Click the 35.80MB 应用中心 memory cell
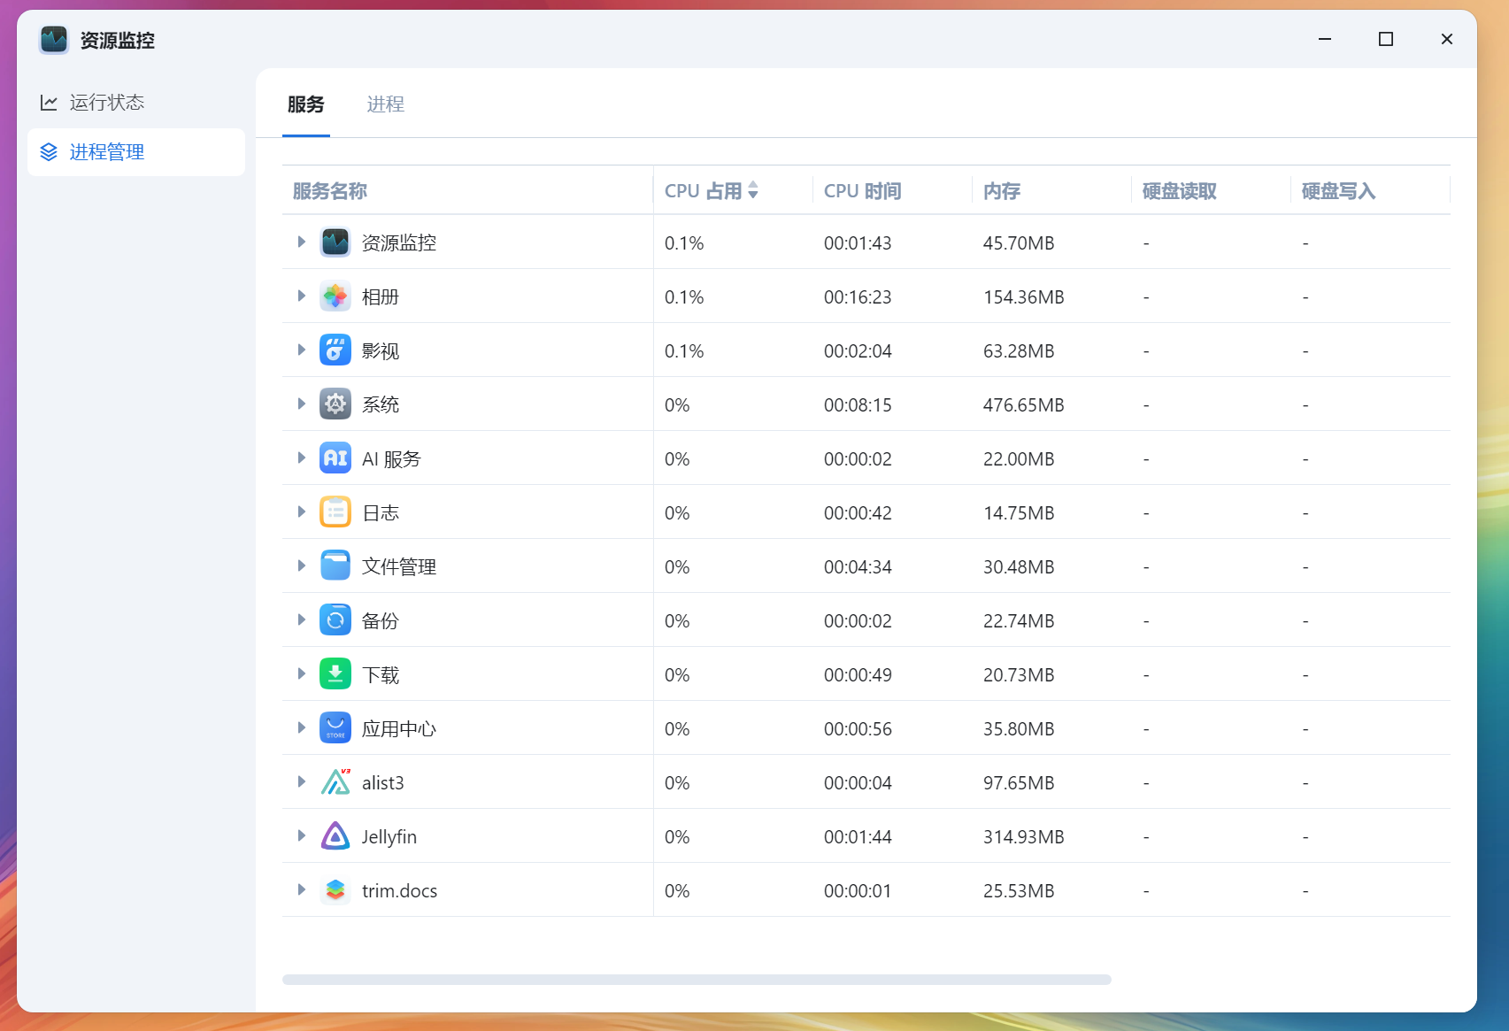1509x1031 pixels. coord(1019,729)
